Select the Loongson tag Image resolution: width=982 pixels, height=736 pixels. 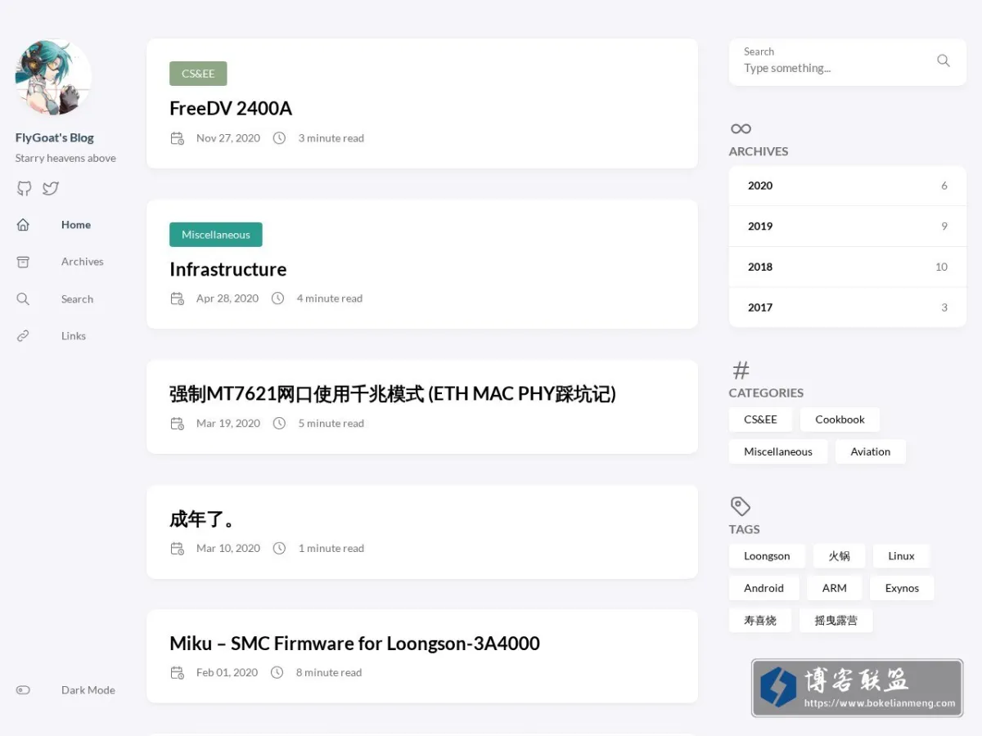767,556
